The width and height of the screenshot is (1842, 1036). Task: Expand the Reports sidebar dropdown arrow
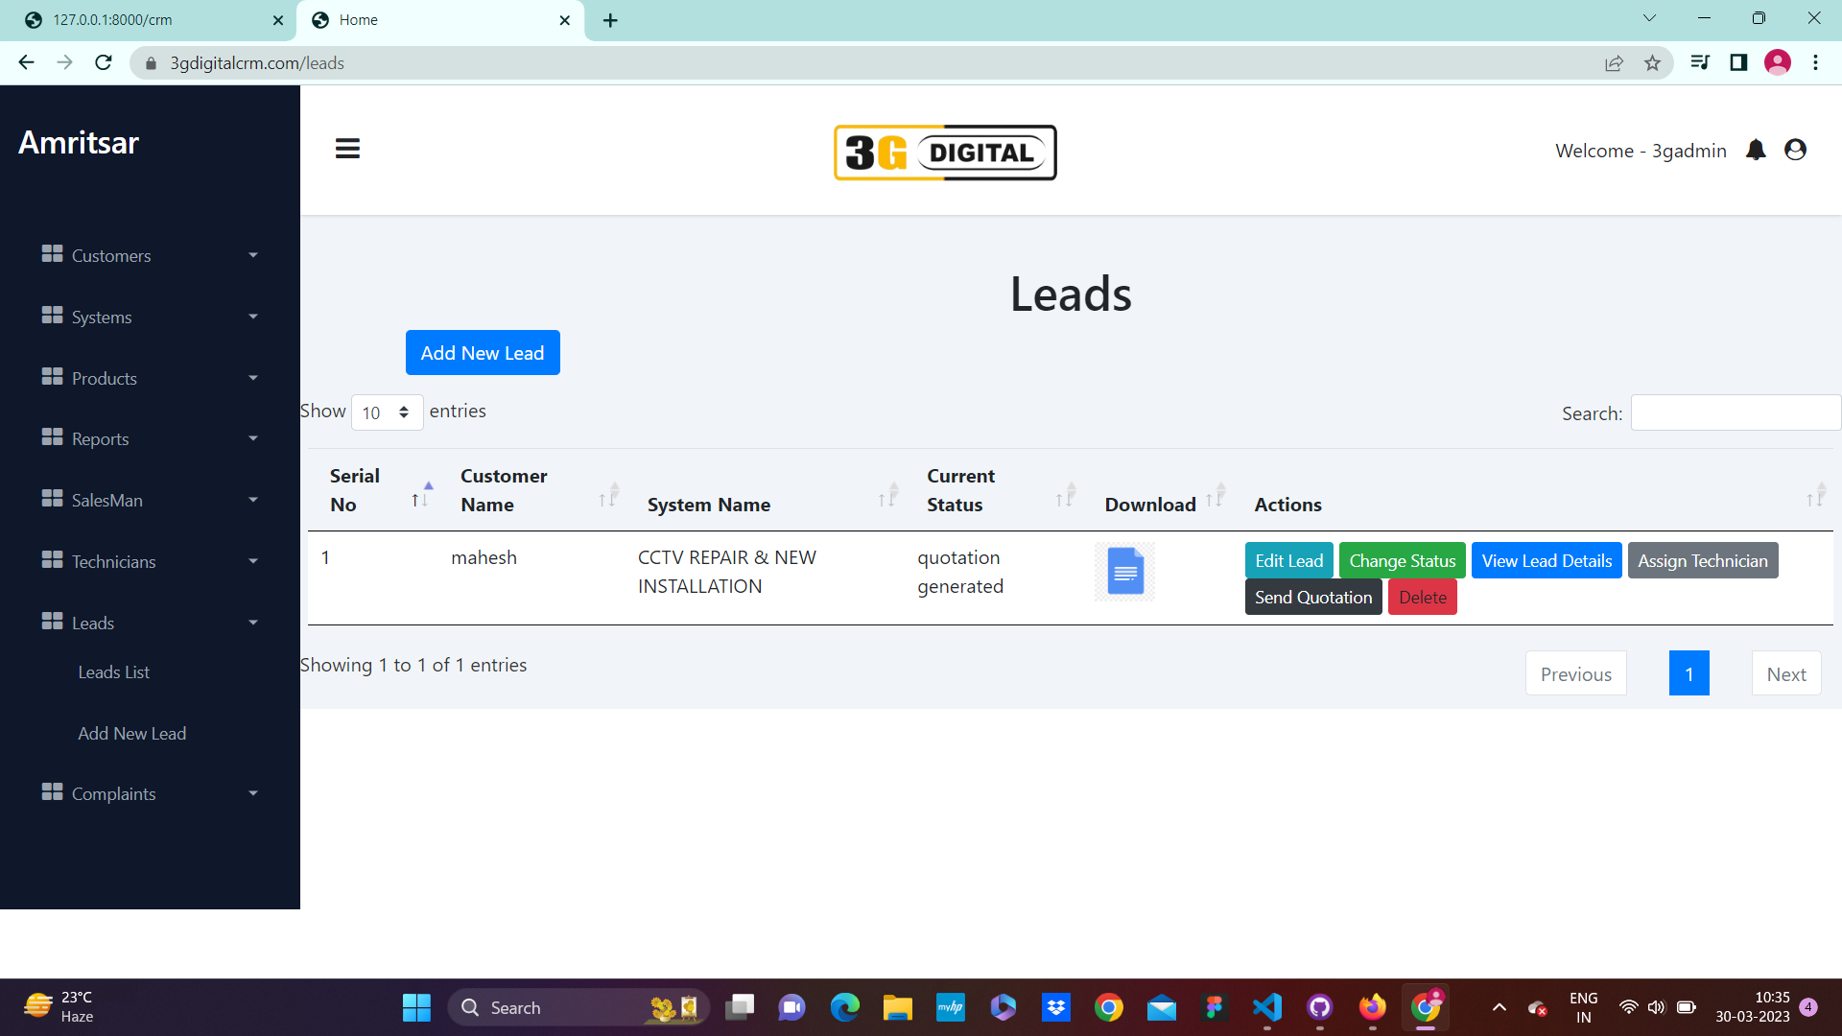pos(253,438)
